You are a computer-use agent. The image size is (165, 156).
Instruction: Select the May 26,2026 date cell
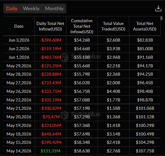click(19, 91)
